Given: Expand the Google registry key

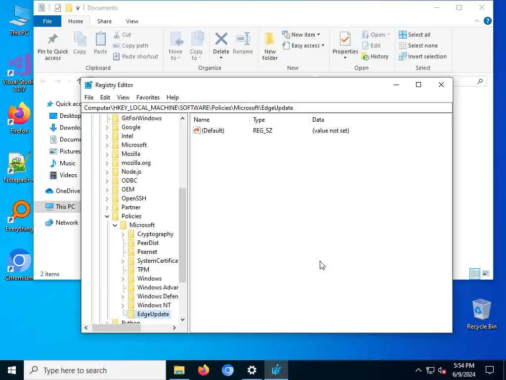Looking at the screenshot, I should coord(107,127).
